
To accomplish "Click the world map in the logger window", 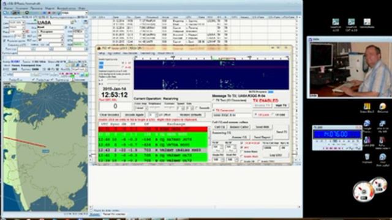I will click(x=45, y=147).
